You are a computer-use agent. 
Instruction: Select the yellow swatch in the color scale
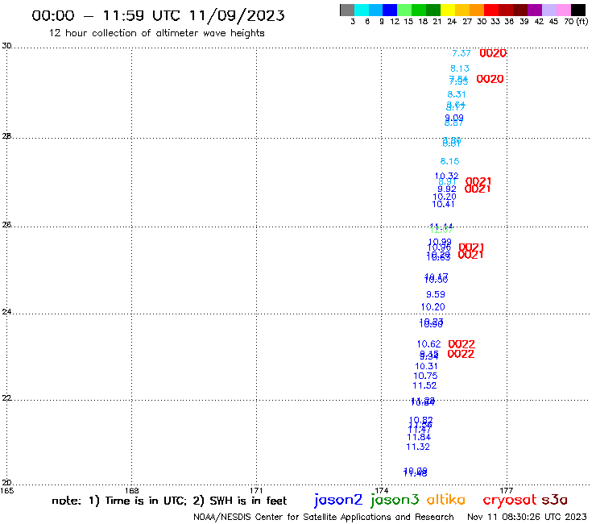point(448,10)
